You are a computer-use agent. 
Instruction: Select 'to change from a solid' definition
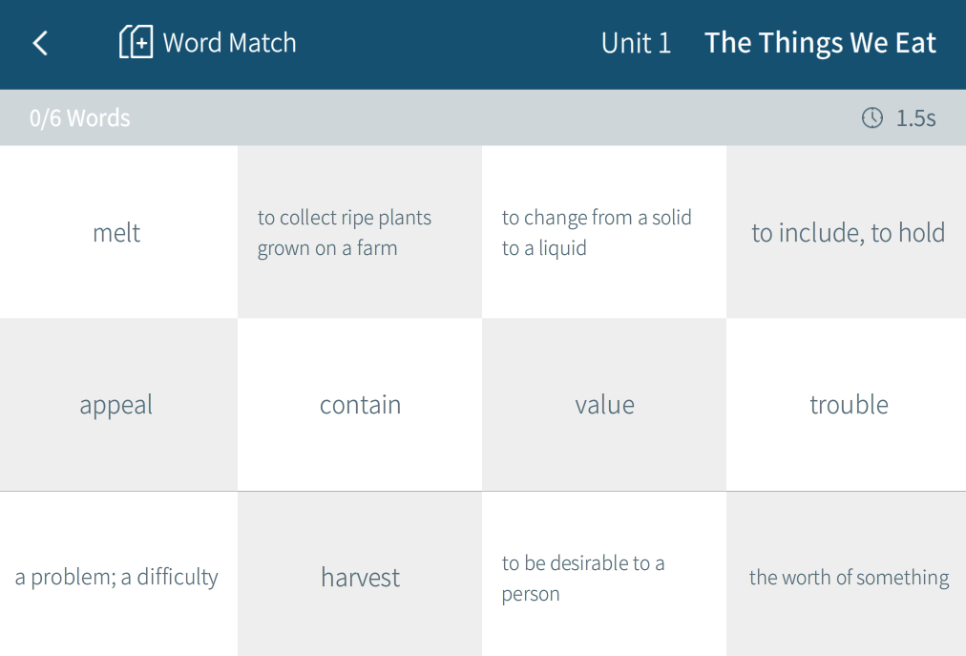(x=604, y=233)
